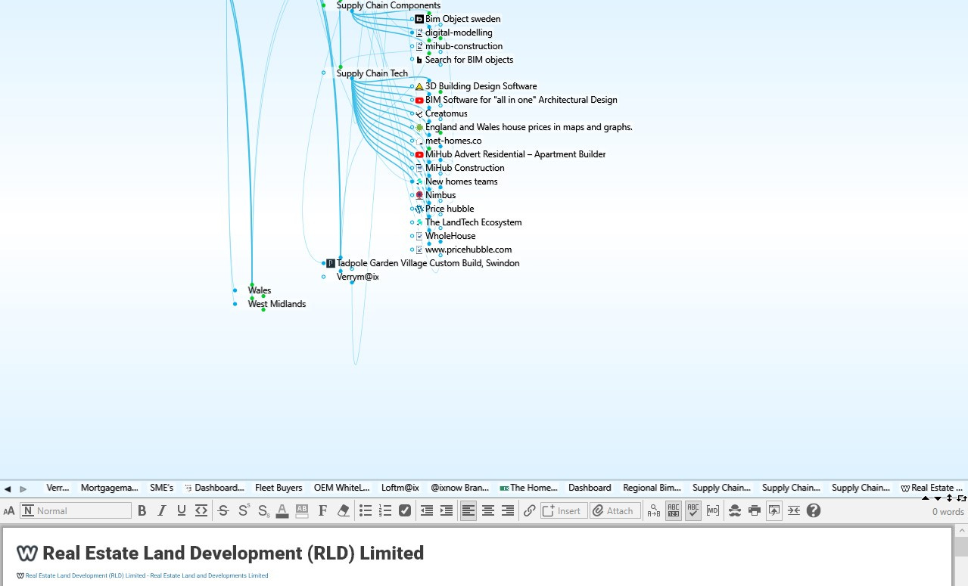Switch to SME's tab
Screen dimensions: 968x586
(x=161, y=488)
